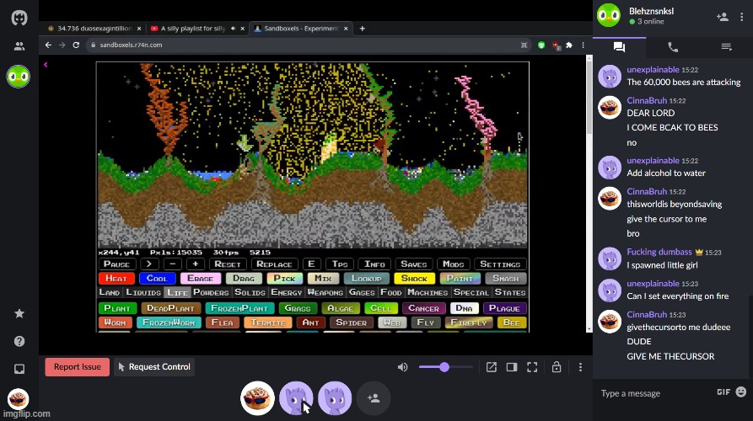The width and height of the screenshot is (753, 421).
Task: Click the message input field
Action: tap(655, 393)
